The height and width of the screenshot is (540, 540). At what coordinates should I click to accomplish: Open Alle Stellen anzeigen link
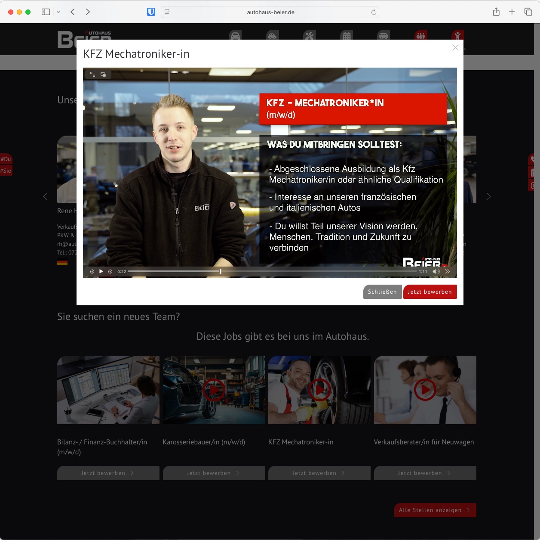click(x=435, y=510)
